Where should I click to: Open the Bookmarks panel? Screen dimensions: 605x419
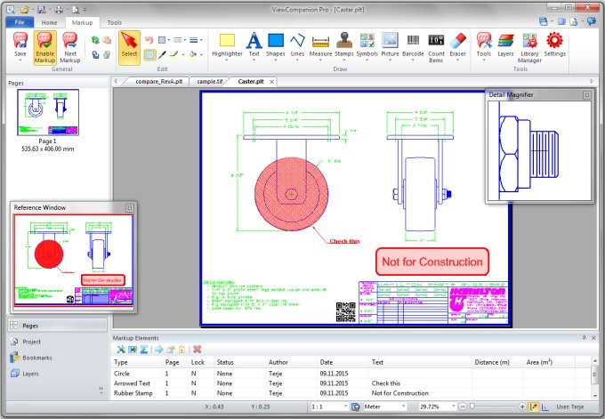(x=37, y=357)
